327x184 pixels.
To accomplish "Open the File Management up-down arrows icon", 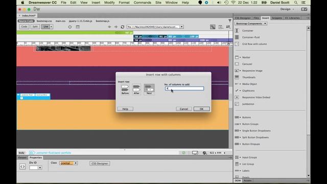I will pos(228,27).
